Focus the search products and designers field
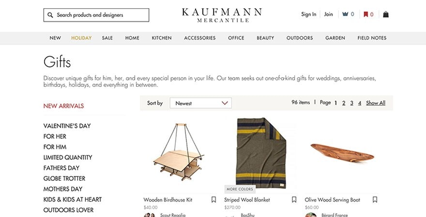Screen dimensions: 426x217 (x=101, y=15)
